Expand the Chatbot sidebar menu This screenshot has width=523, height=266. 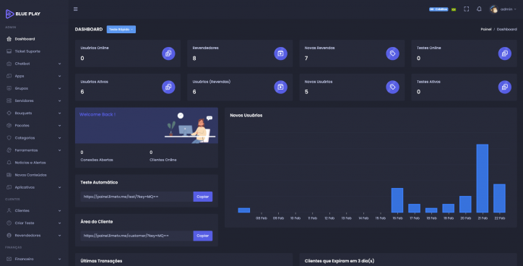pyautogui.click(x=34, y=64)
